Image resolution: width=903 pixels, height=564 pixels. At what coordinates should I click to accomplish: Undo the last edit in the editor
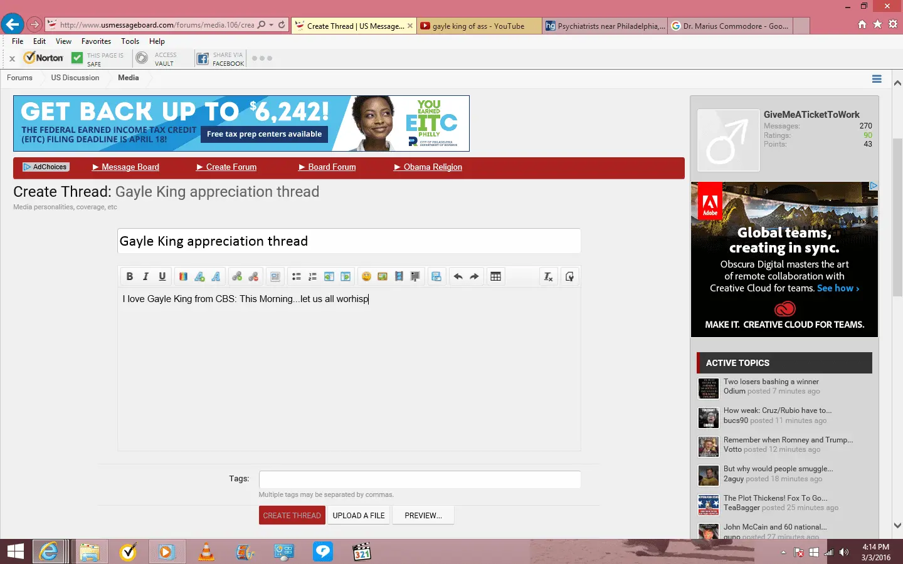point(458,276)
